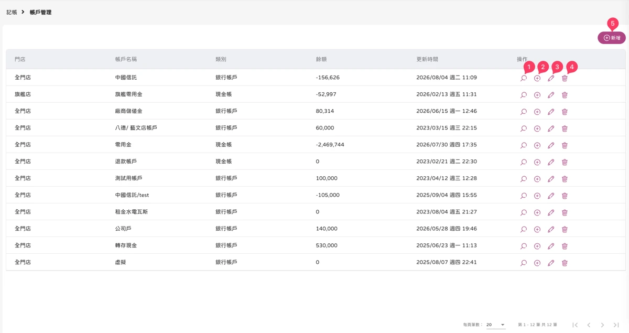The width and height of the screenshot is (629, 333).
Task: Open the rows-per-page dropdown showing 20
Action: (495, 325)
